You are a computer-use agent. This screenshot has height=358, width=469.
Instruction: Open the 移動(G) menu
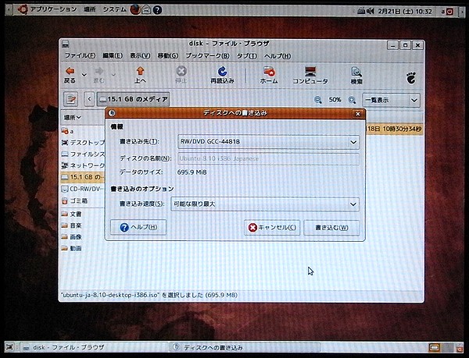[x=168, y=56]
